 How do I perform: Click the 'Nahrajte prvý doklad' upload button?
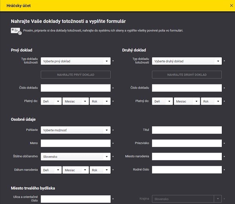76,75
